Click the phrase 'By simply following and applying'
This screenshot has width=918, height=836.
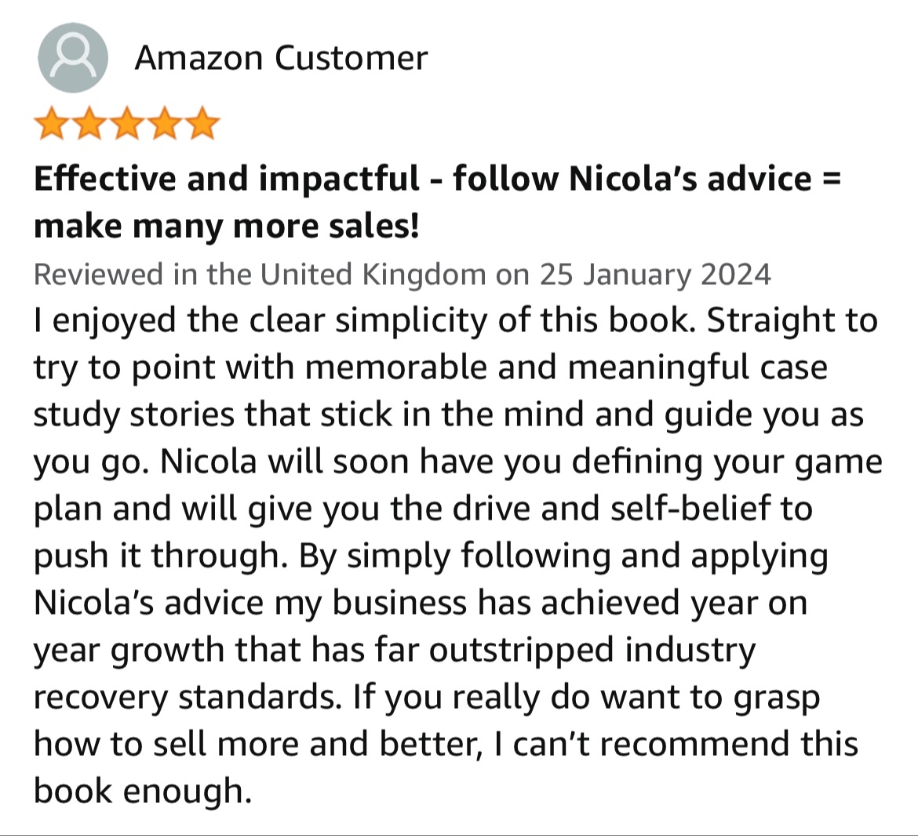coord(564,557)
